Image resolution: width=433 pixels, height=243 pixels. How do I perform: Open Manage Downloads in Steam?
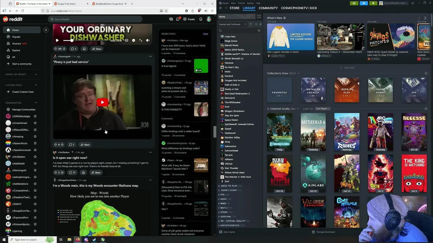pos(323,232)
